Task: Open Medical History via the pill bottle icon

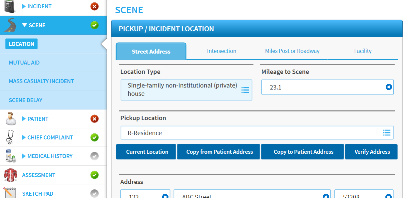Action: 11,156
